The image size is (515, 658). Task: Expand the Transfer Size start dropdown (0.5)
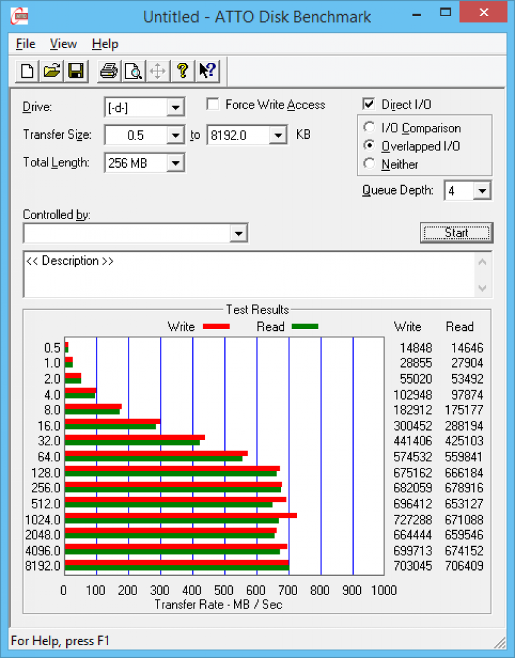tap(176, 135)
